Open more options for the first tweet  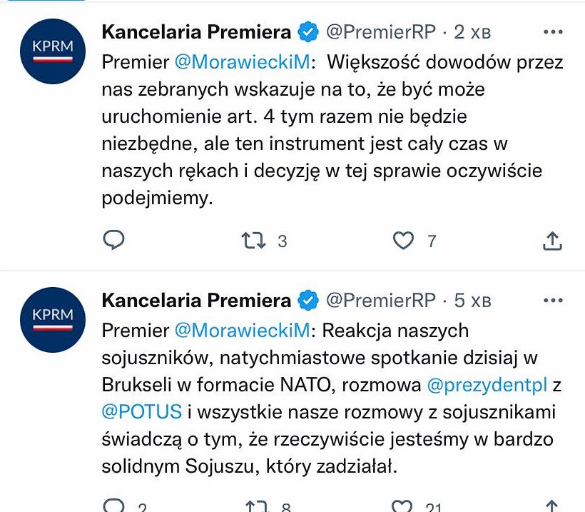pos(553,32)
